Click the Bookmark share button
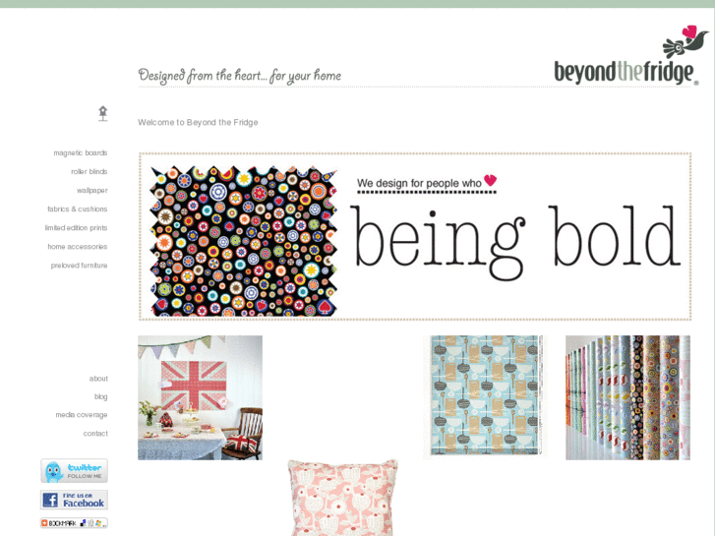The height and width of the screenshot is (536, 715). click(x=74, y=523)
